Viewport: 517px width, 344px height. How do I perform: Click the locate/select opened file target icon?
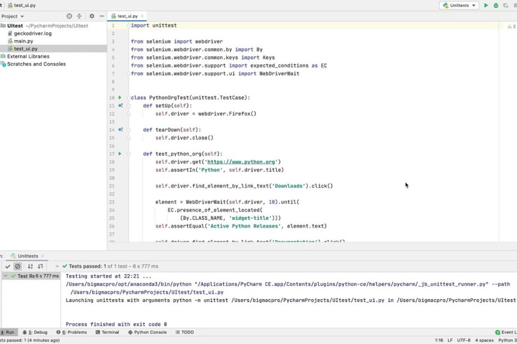click(69, 16)
